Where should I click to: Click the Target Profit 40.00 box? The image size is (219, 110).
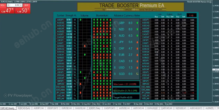[126, 98]
